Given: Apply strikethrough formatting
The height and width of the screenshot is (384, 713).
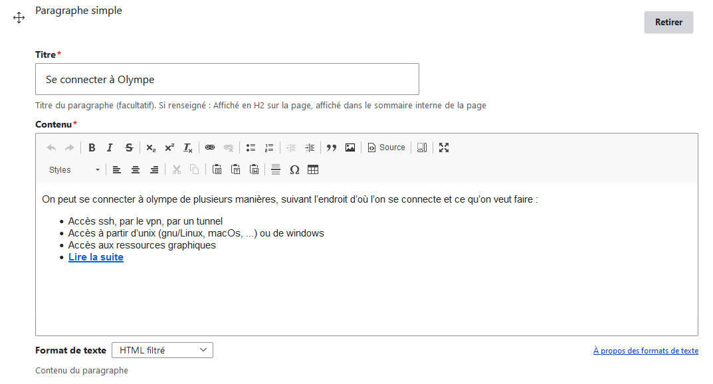Looking at the screenshot, I should pos(129,147).
